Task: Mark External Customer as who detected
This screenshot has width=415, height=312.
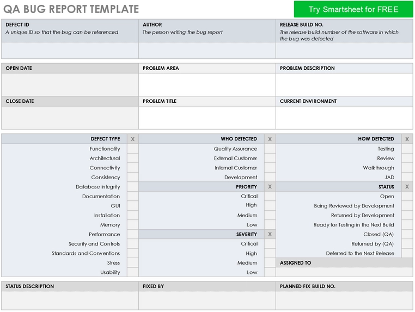Action: [270, 158]
